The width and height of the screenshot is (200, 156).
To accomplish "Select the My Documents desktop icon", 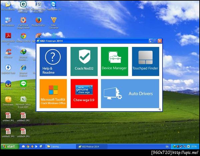I will tap(8, 6).
